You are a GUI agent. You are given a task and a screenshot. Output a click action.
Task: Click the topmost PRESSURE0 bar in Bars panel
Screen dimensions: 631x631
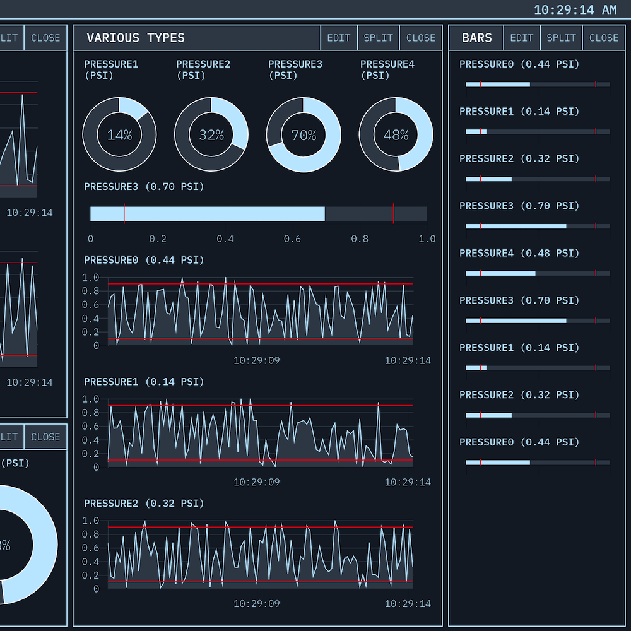coord(538,84)
